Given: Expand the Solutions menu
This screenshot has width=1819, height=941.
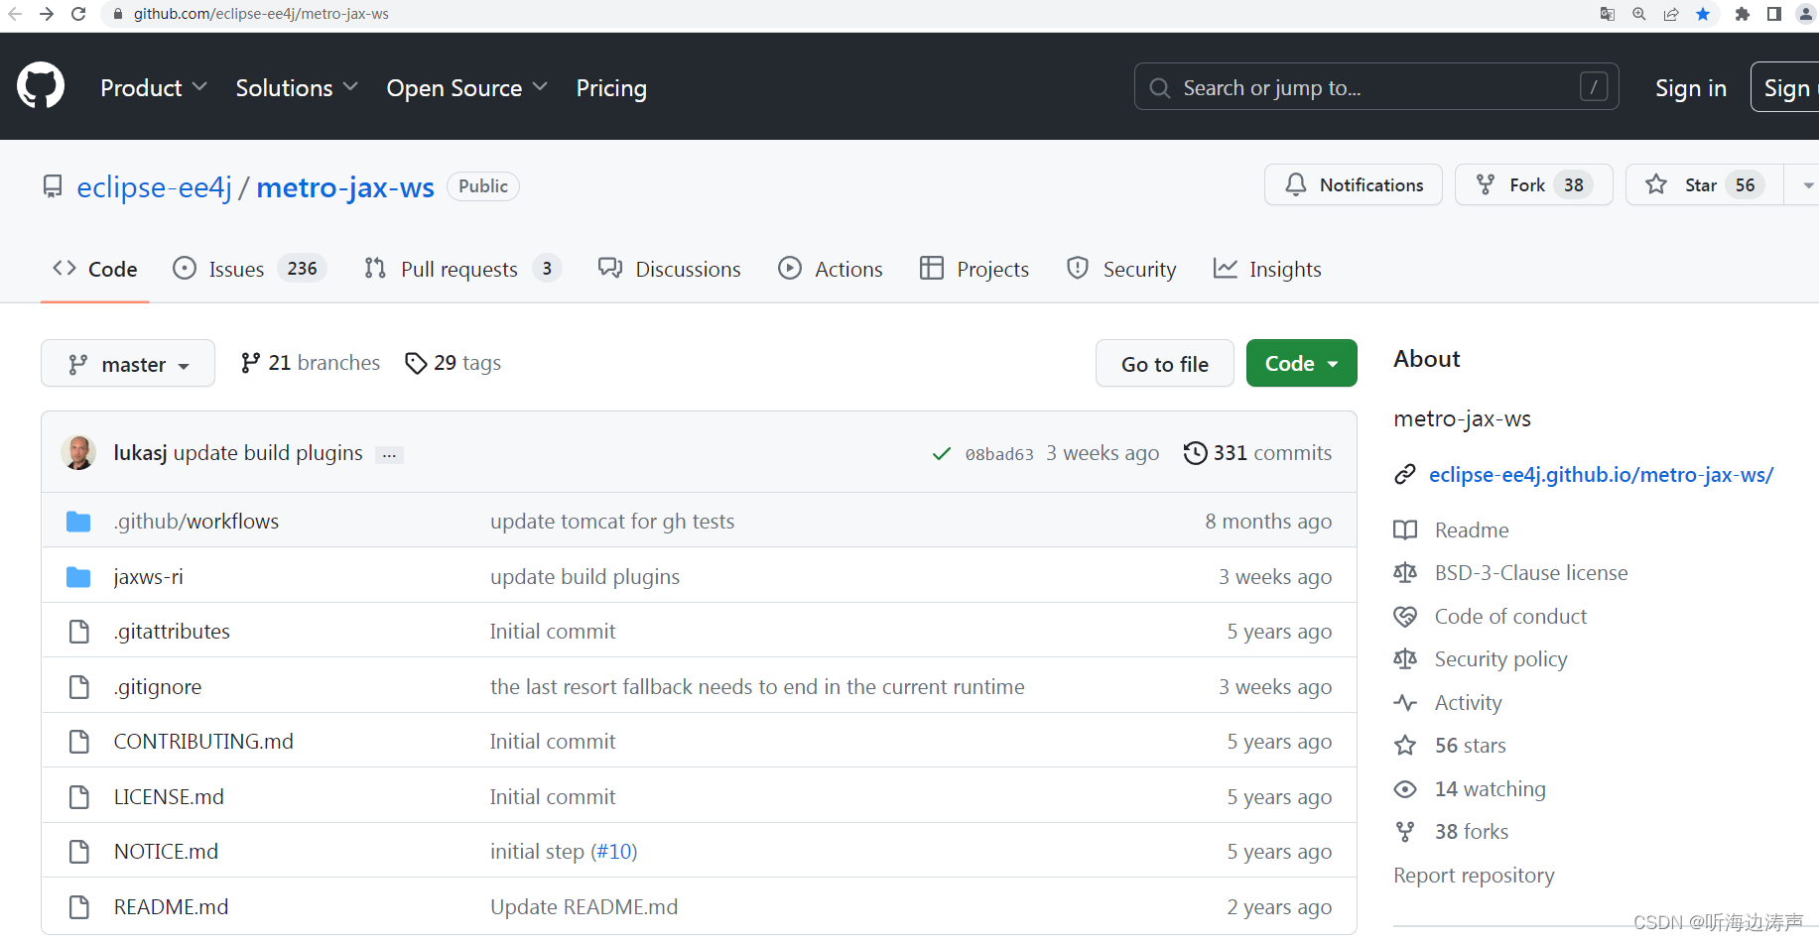Looking at the screenshot, I should 297,87.
